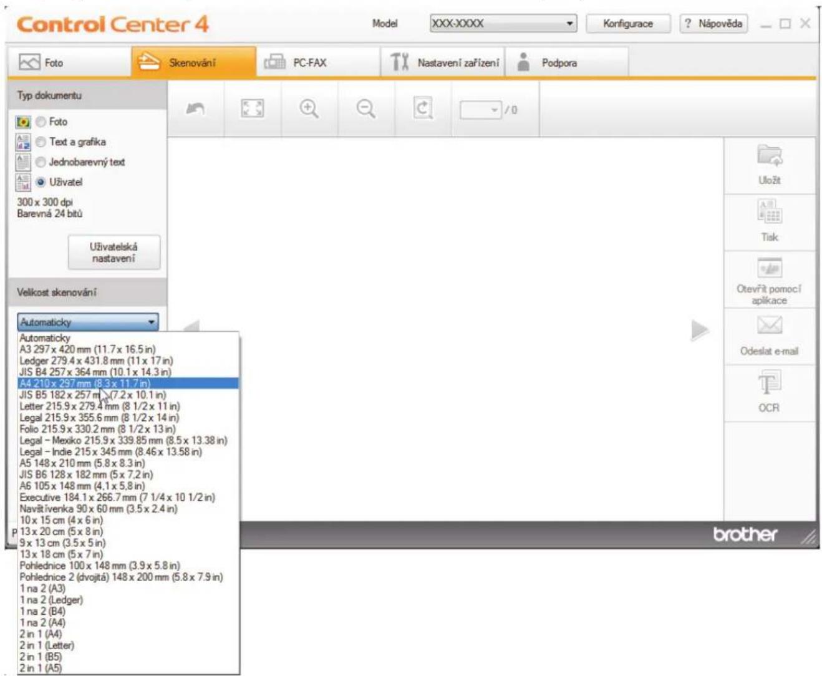Open the page number dropdown
The image size is (822, 676).
(x=481, y=110)
